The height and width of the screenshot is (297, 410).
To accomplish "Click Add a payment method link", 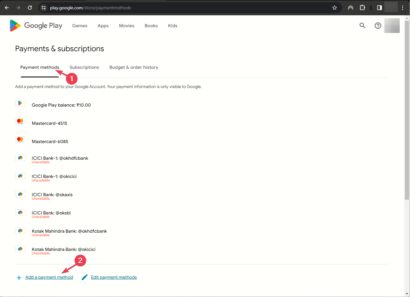I will [x=49, y=277].
